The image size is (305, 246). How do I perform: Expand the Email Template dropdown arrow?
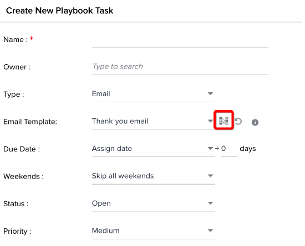pos(210,121)
